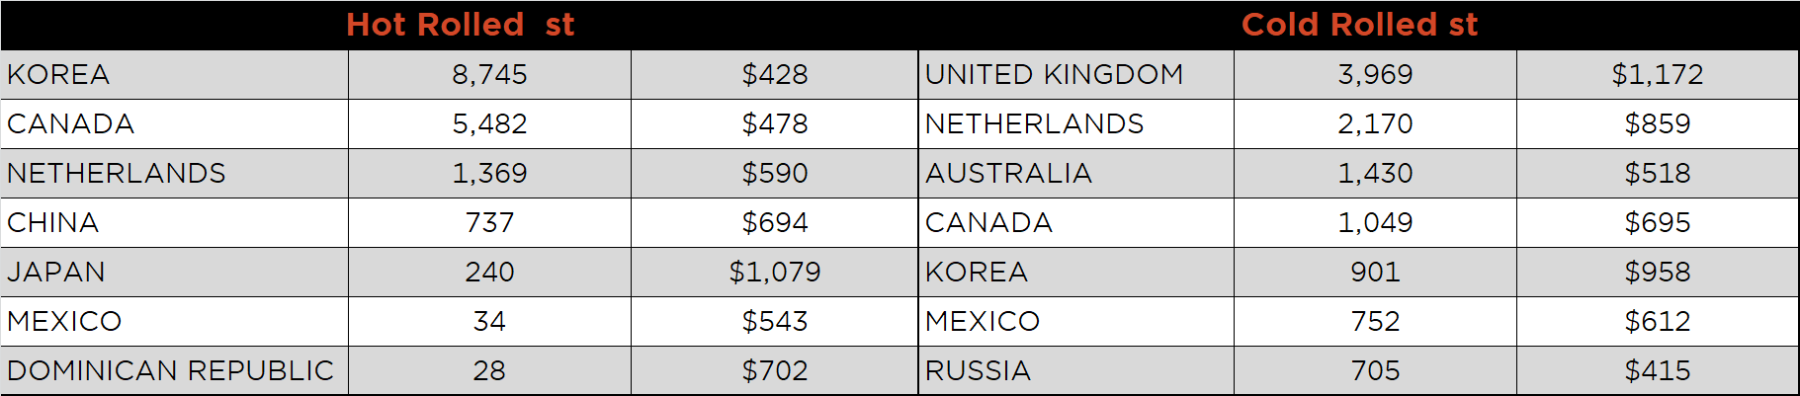Click the $1,172 price cell
The height and width of the screenshot is (396, 1800).
pyautogui.click(x=1658, y=74)
